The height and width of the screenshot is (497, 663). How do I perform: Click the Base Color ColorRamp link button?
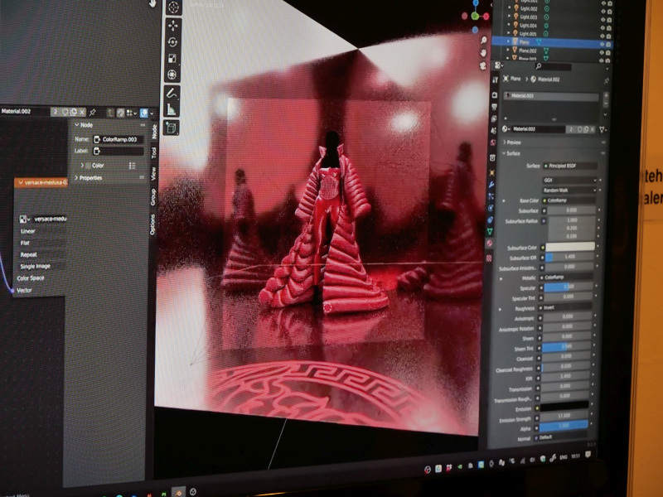(569, 200)
